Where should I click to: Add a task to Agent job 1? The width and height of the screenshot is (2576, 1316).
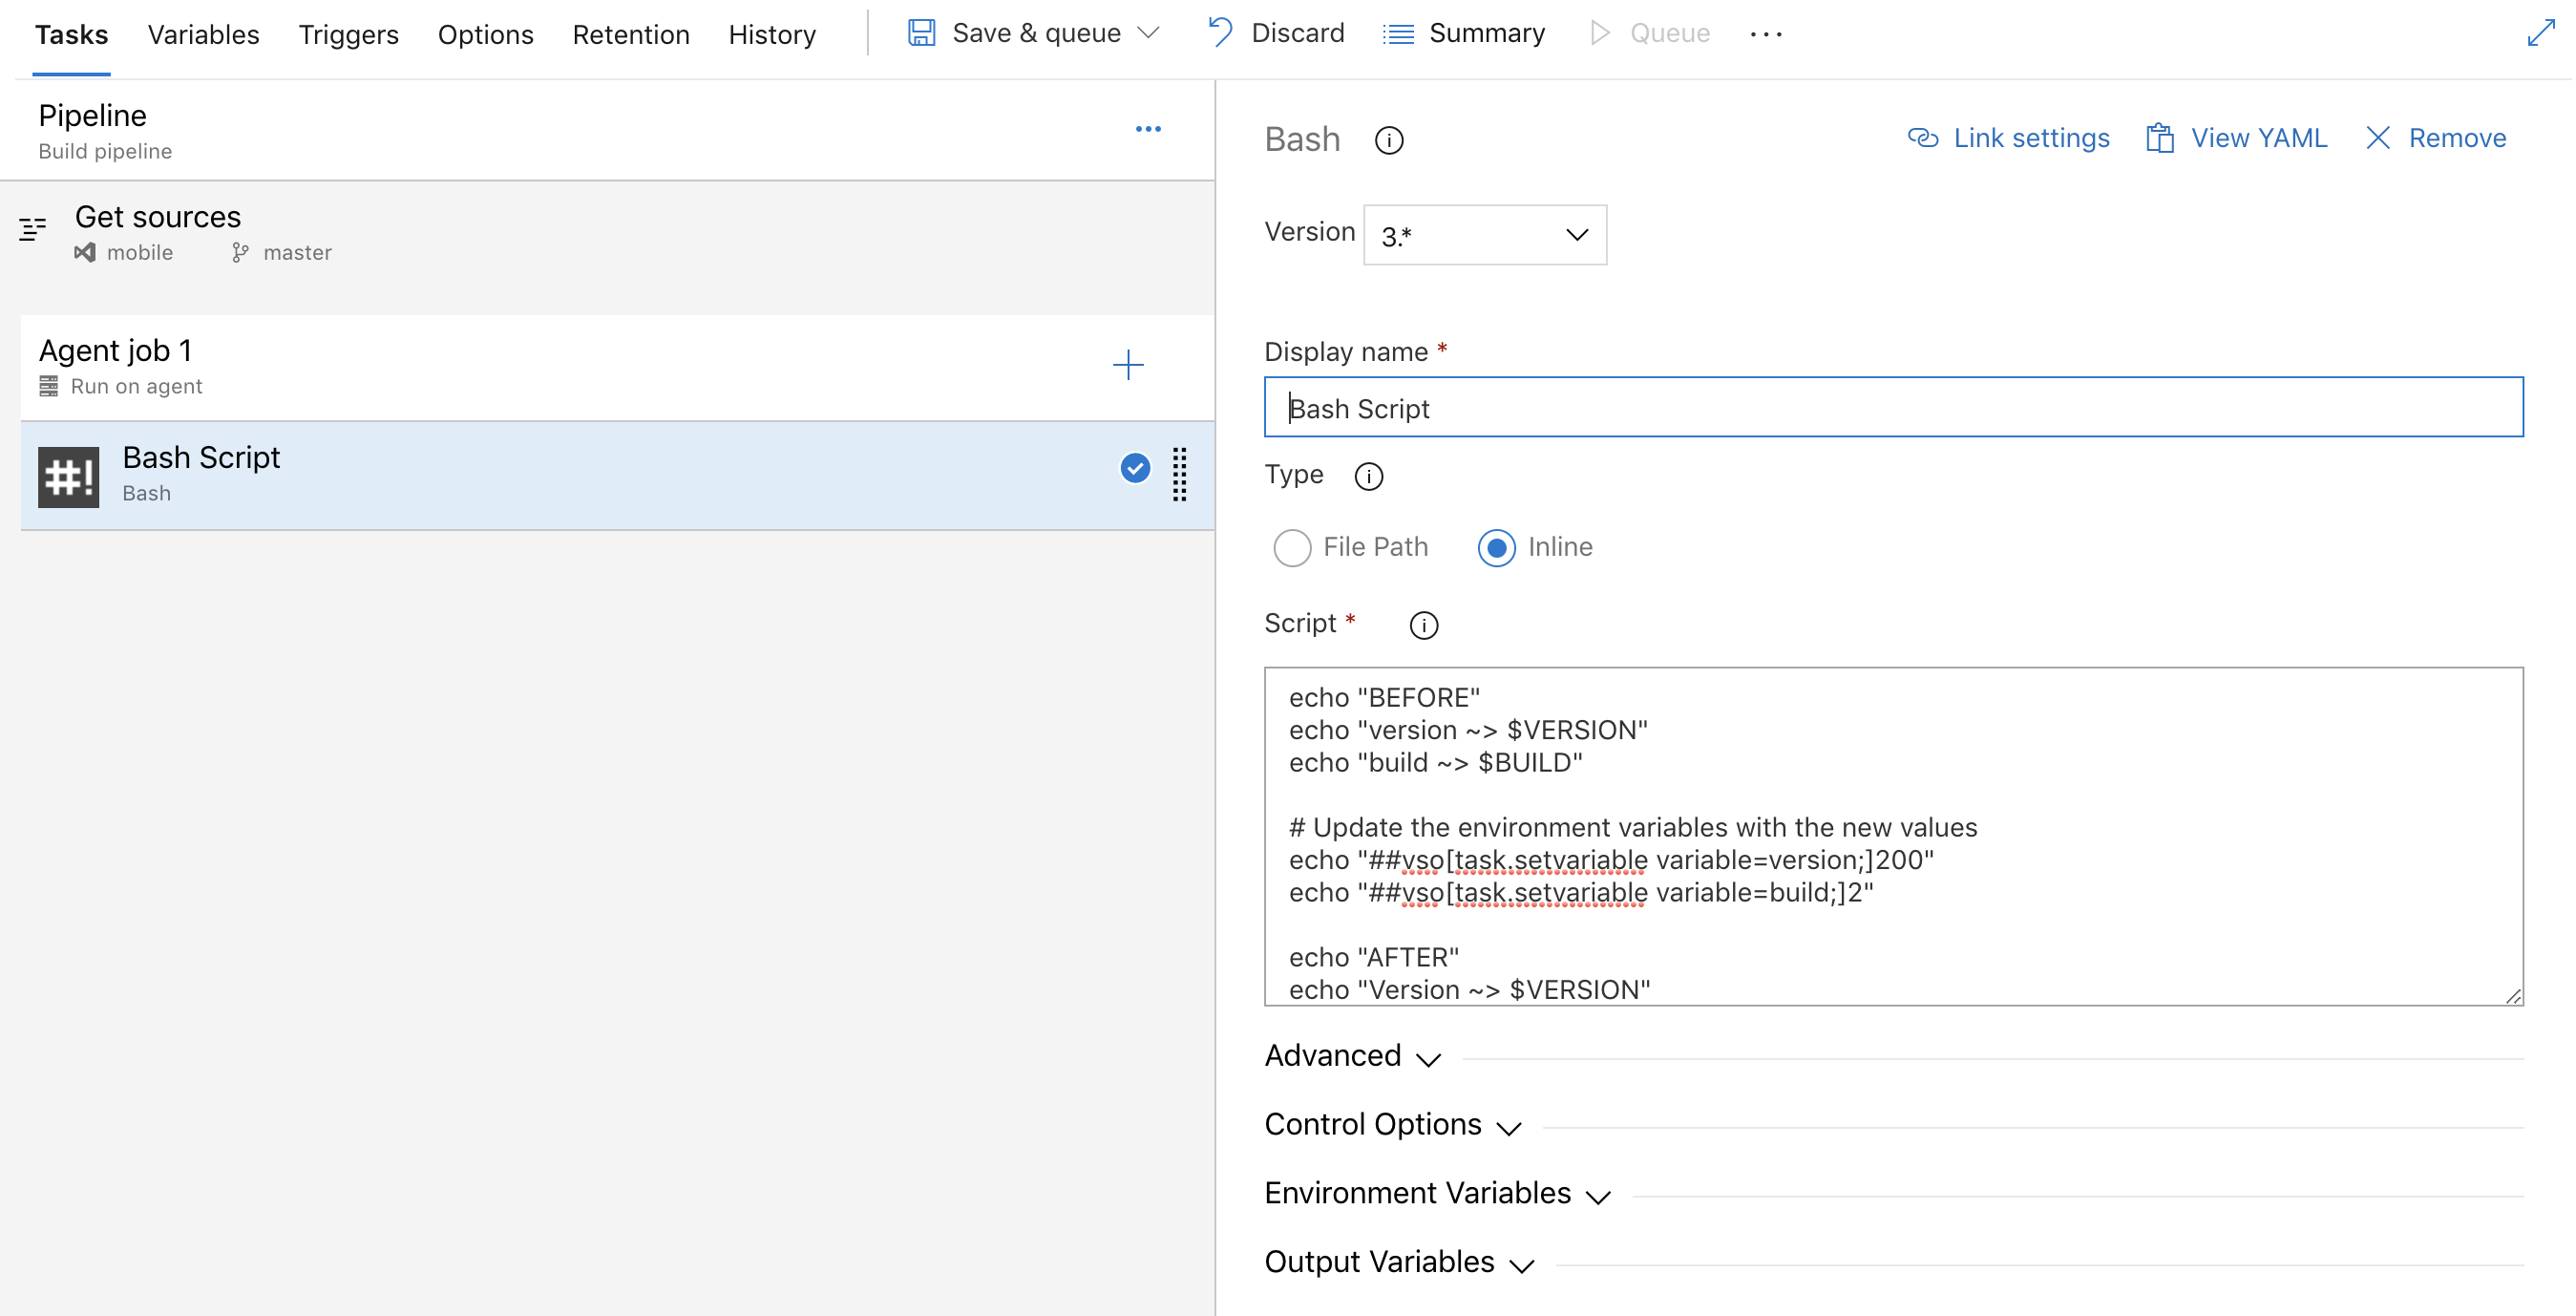pyautogui.click(x=1128, y=365)
